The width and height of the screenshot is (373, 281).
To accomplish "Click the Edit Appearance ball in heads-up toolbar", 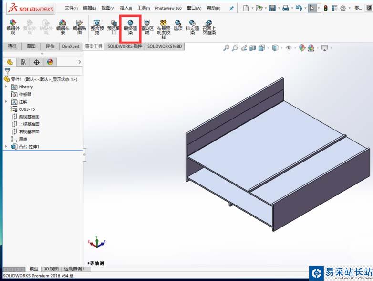I will 302,48.
